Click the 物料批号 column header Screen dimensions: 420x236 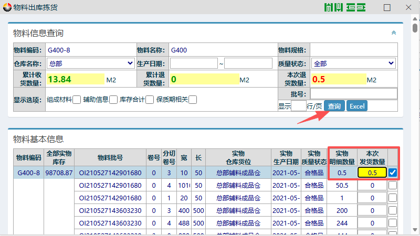110,157
